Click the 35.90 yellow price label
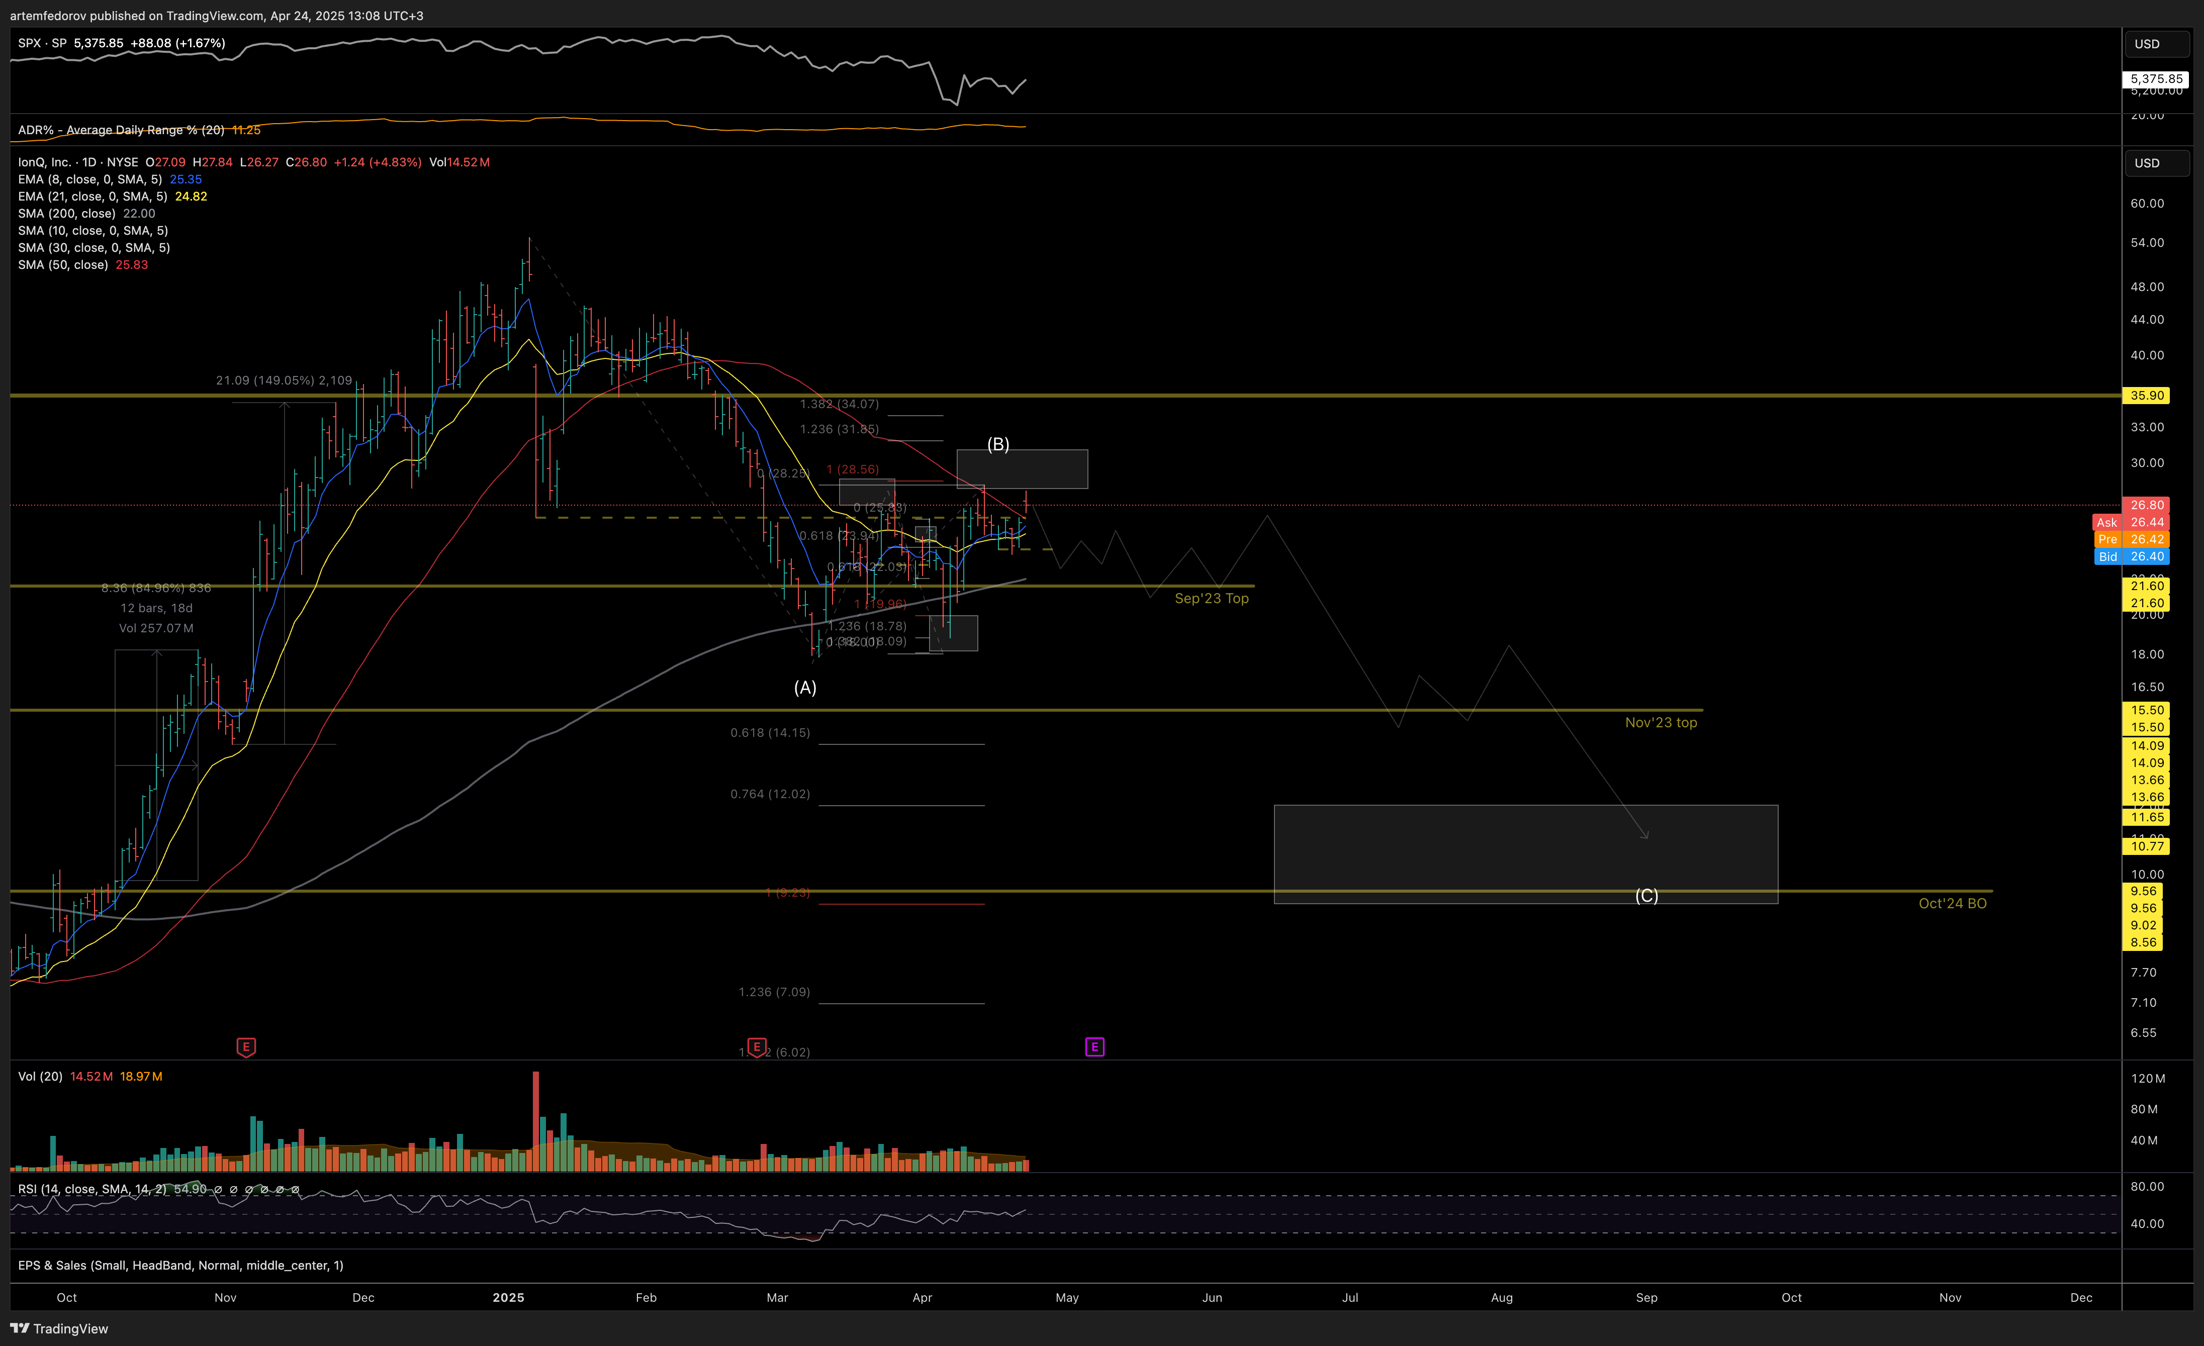 coord(2147,395)
